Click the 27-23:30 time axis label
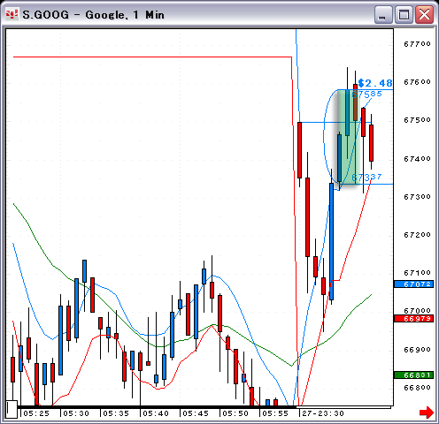439x424 pixels. tap(323, 413)
